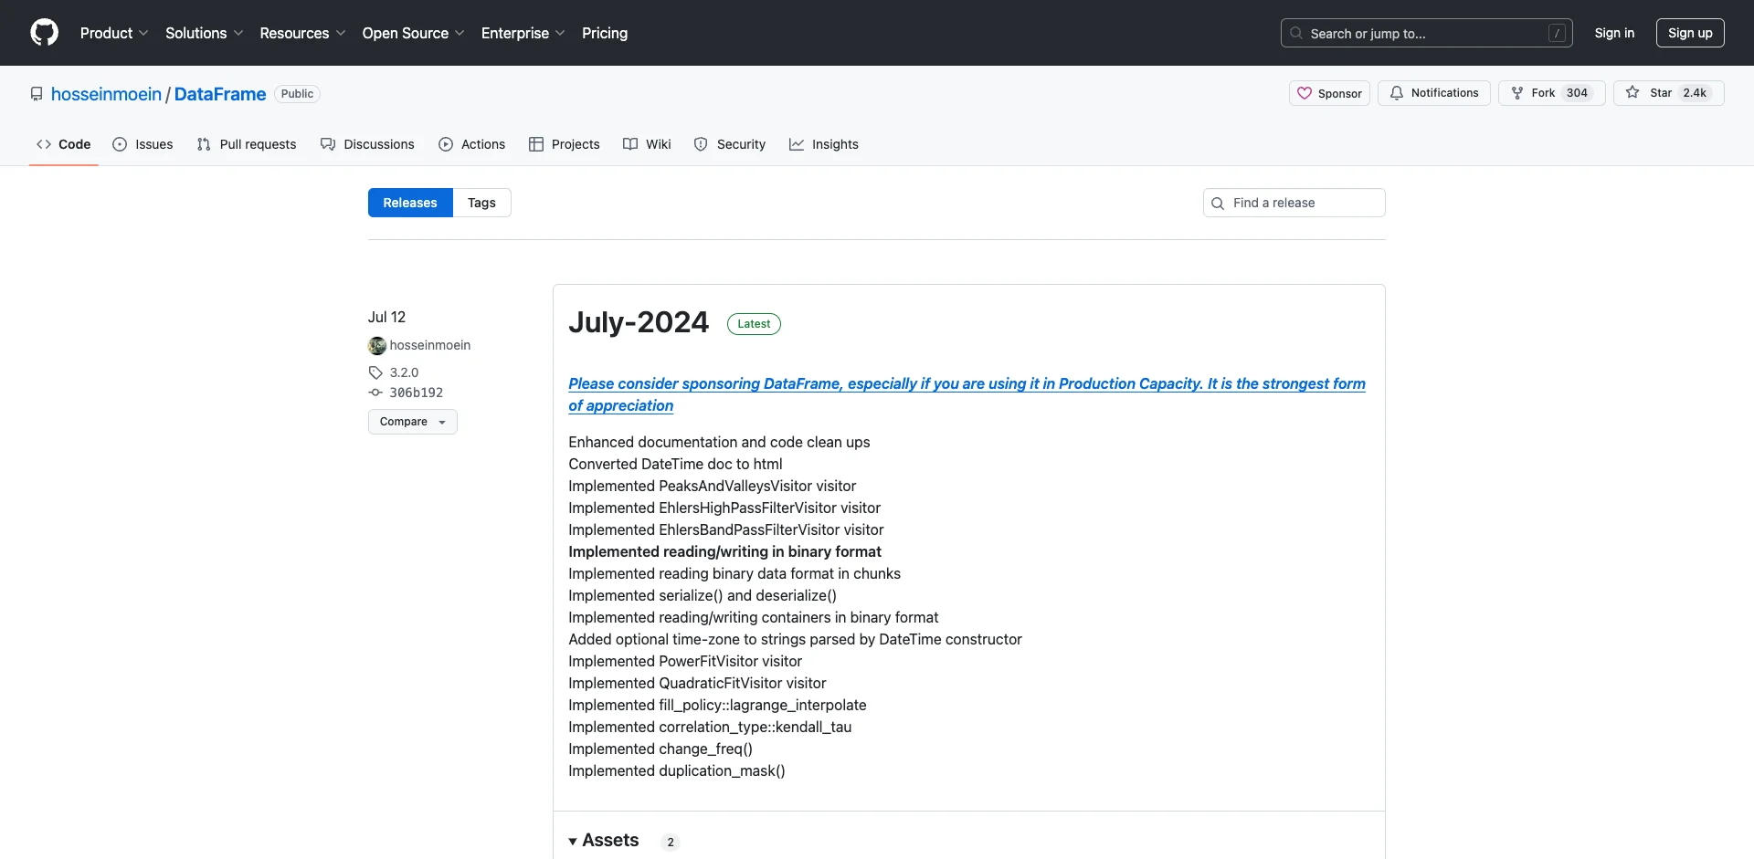This screenshot has height=859, width=1754.
Task: Click the tag icon next to 3.2.0
Action: 375,372
